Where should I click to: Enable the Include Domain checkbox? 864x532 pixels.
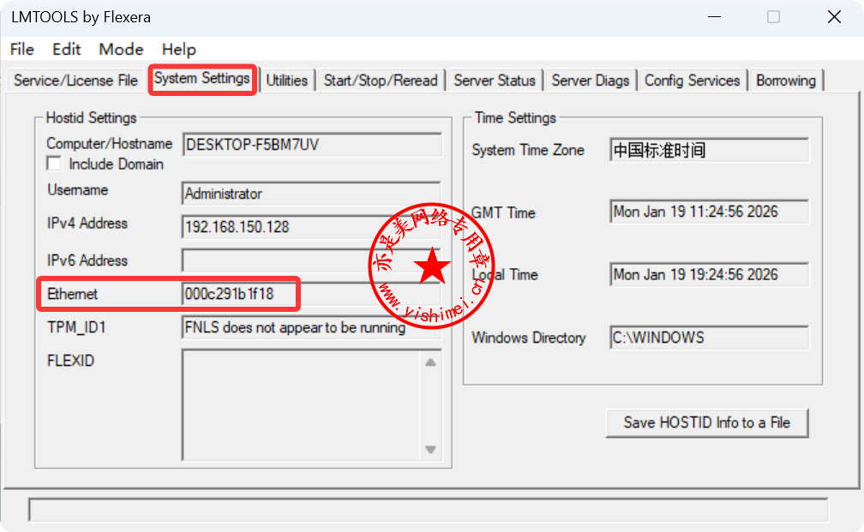click(54, 164)
